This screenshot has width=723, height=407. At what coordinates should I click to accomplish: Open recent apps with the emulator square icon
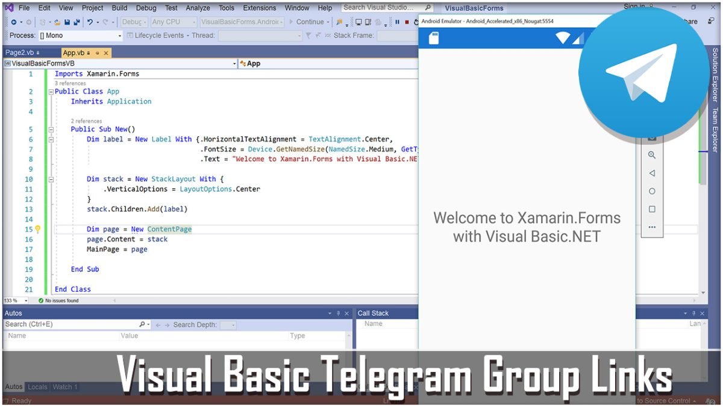[x=653, y=207]
